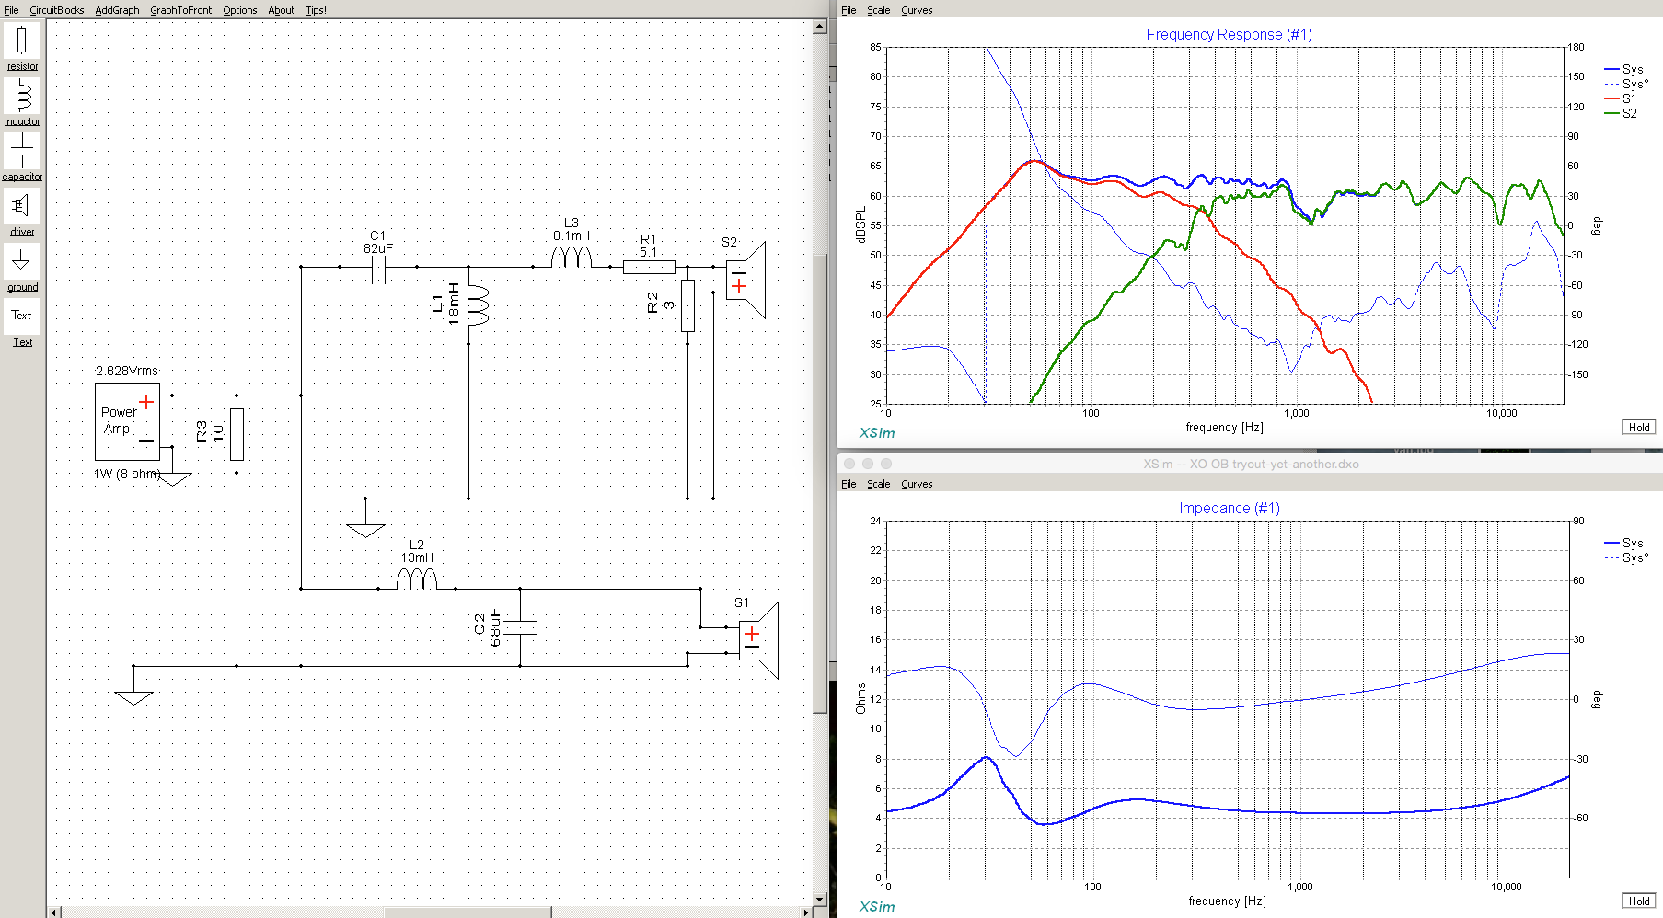Open the Options menu
The height and width of the screenshot is (918, 1663).
pos(240,10)
